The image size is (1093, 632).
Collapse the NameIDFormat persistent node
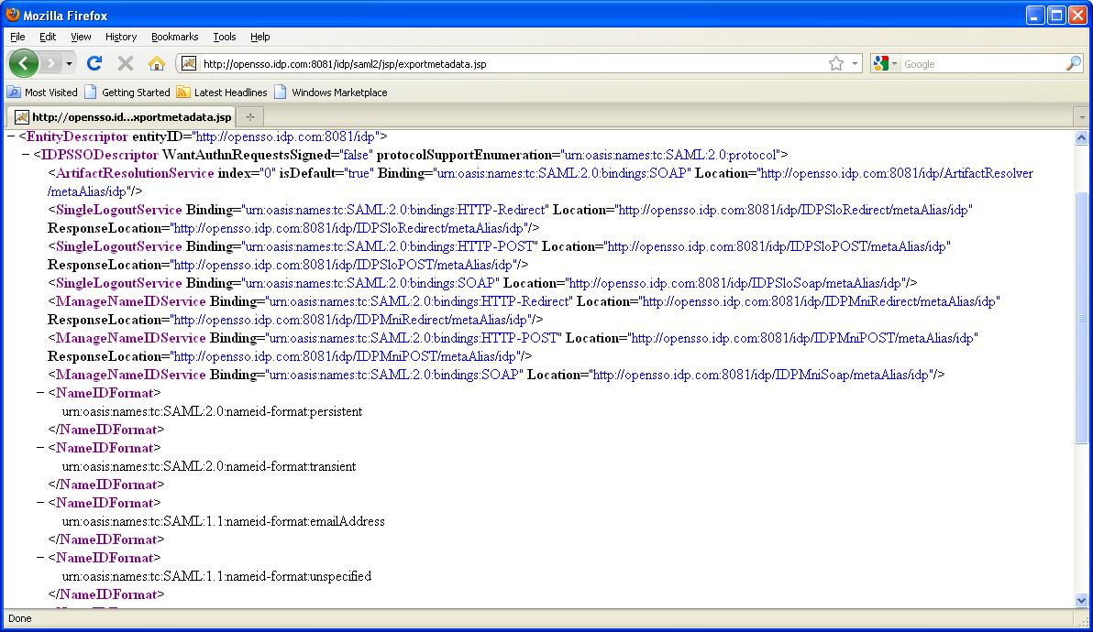coord(40,393)
